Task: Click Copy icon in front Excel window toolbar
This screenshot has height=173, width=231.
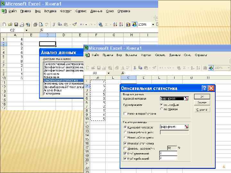Action: click(x=140, y=68)
